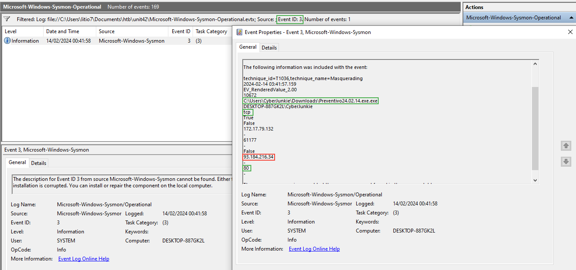Viewport: 576px width, 270px height.
Task: Click the filter funnel icon
Action: pyautogui.click(x=7, y=19)
